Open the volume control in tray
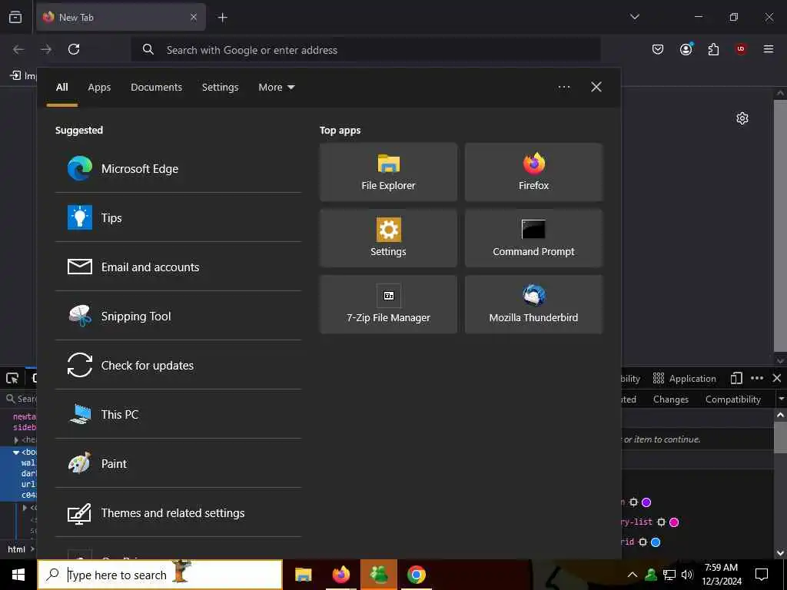The image size is (787, 590). tap(687, 575)
